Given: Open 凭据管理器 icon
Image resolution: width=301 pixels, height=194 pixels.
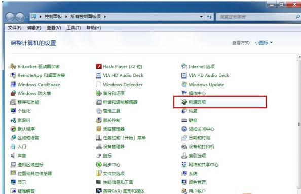Looking at the screenshot, I should pyautogui.click(x=99, y=129).
